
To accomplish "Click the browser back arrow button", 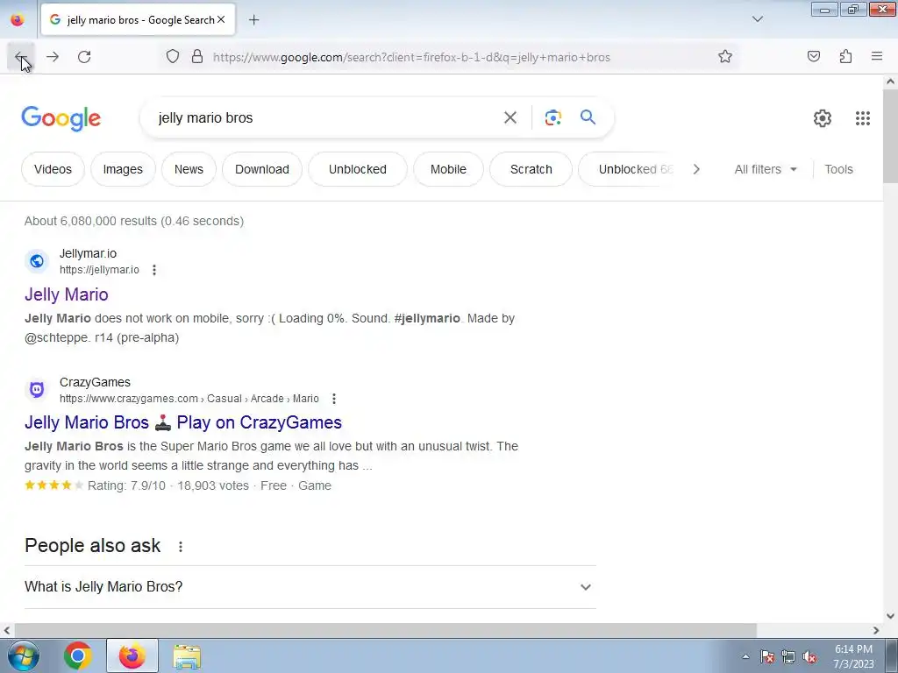I will 21,57.
